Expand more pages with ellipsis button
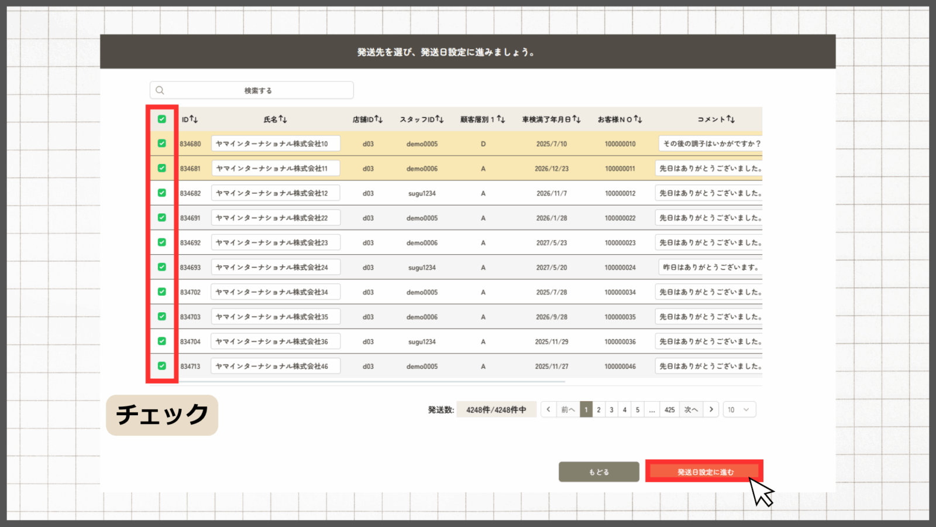Screen dimensions: 936x527 click(652, 409)
